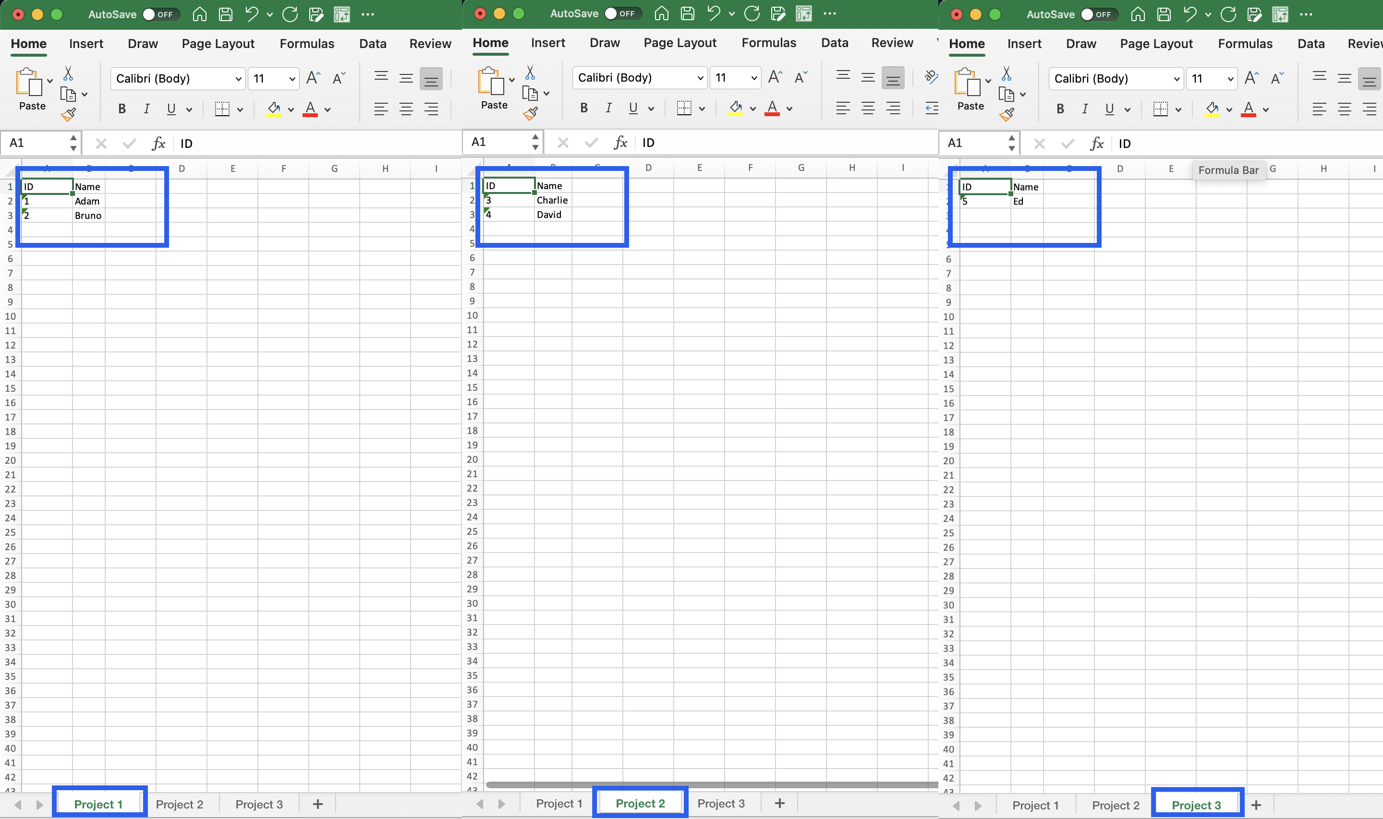This screenshot has width=1383, height=819.
Task: Apply the red font color in the middle window
Action: tap(772, 108)
